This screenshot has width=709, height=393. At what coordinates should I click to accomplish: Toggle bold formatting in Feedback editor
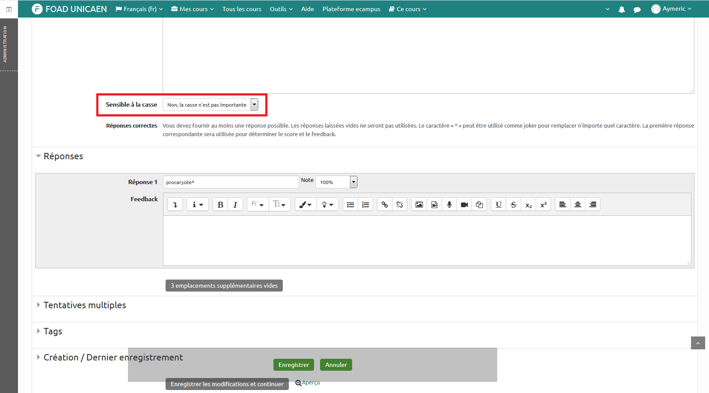pos(220,205)
